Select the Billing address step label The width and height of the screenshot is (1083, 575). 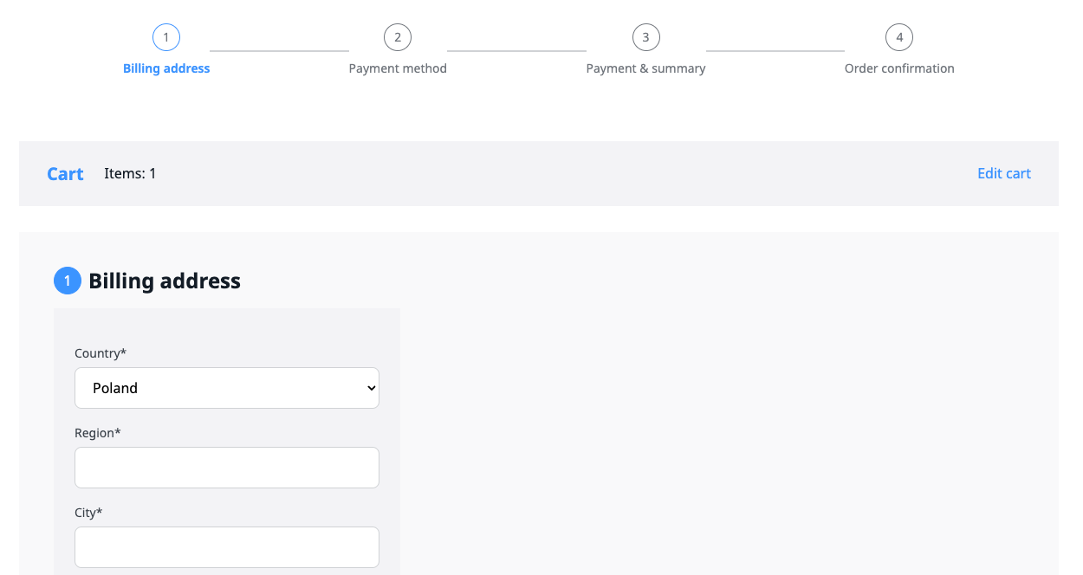pos(166,68)
